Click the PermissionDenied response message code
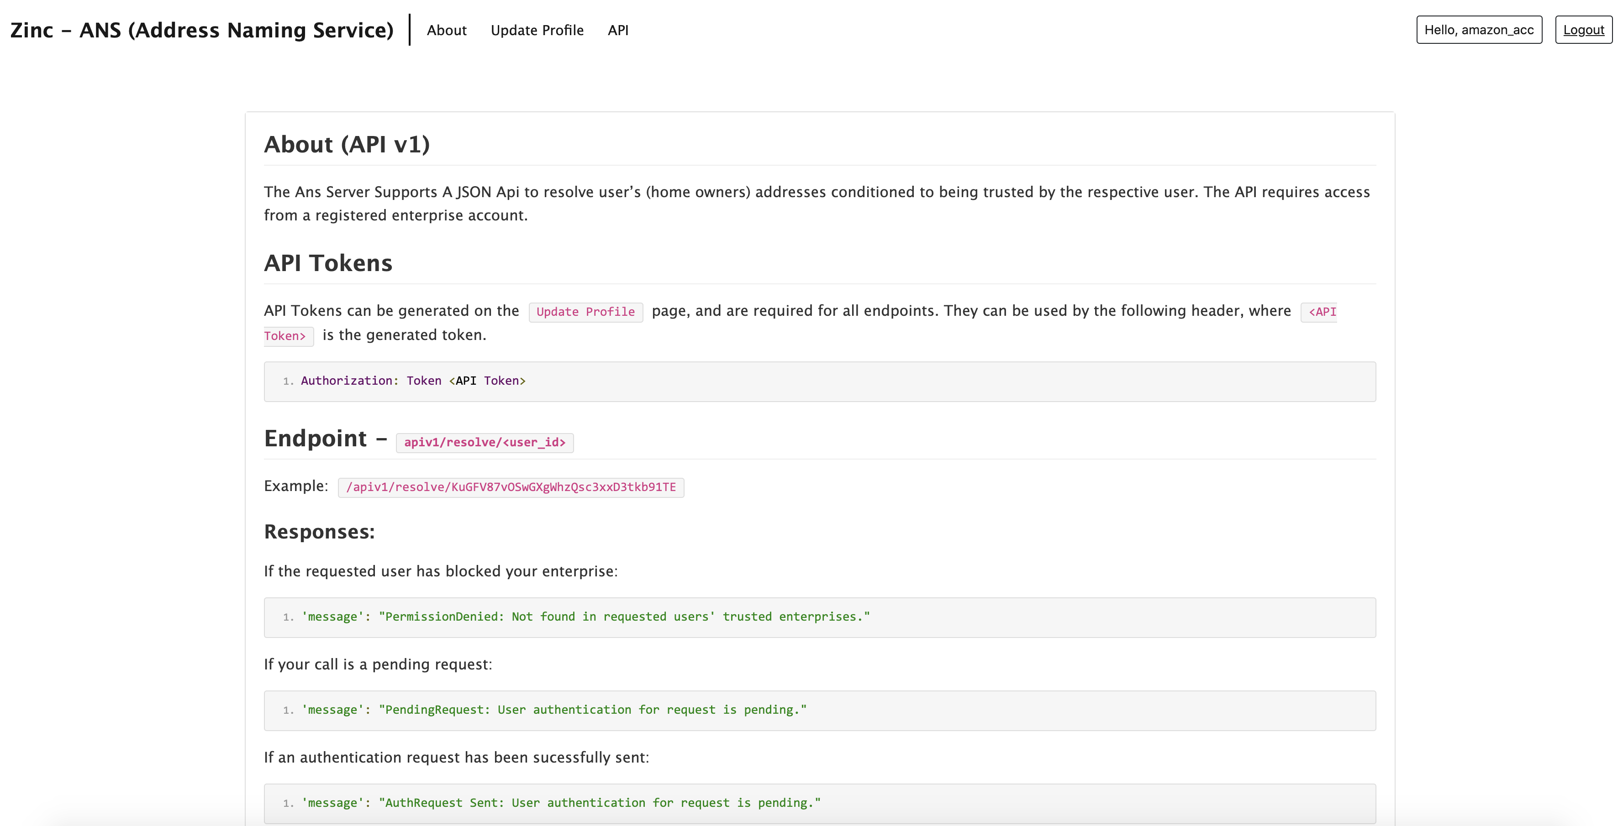The height and width of the screenshot is (826, 1623). point(585,617)
